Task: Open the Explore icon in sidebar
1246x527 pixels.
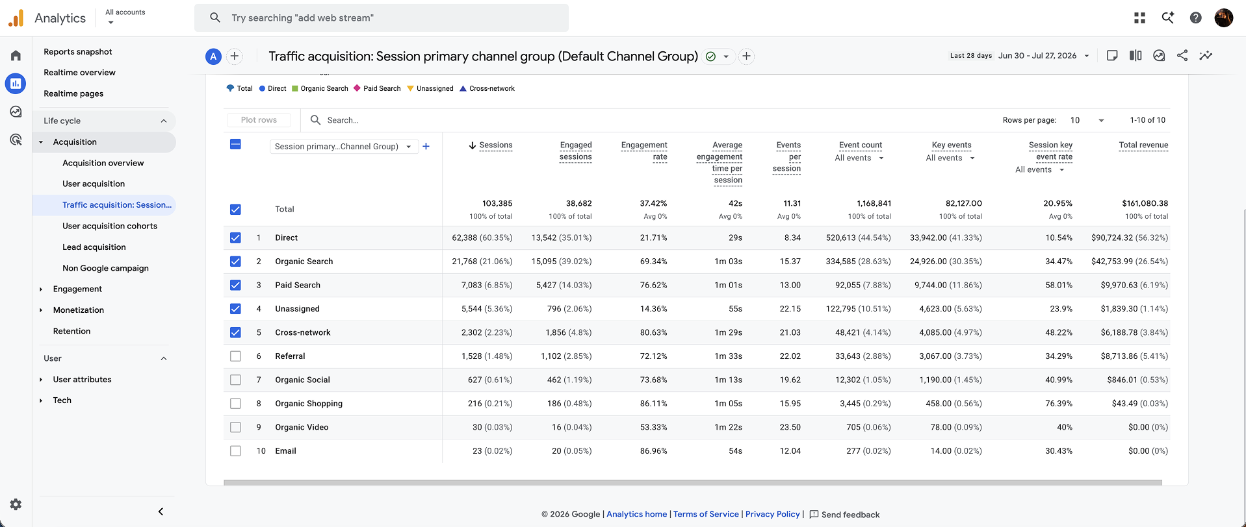Action: [16, 112]
